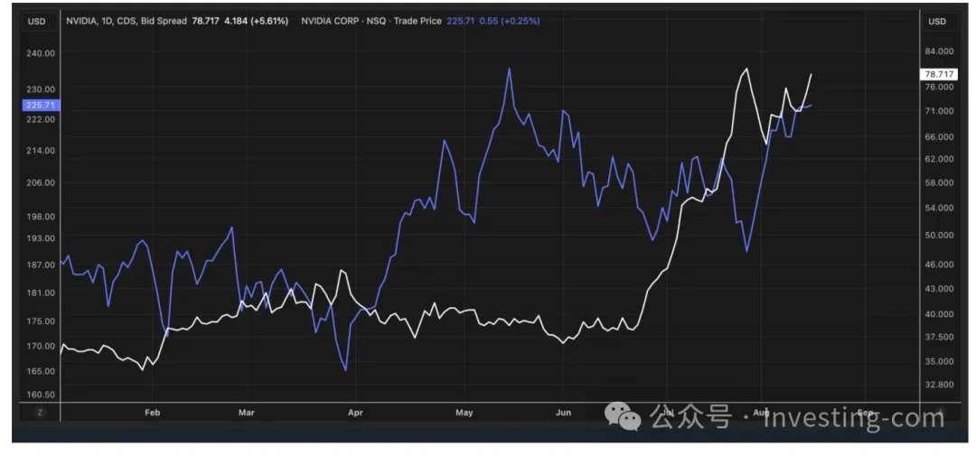
Task: Click the Mar marker on the time axis
Action: click(x=247, y=413)
